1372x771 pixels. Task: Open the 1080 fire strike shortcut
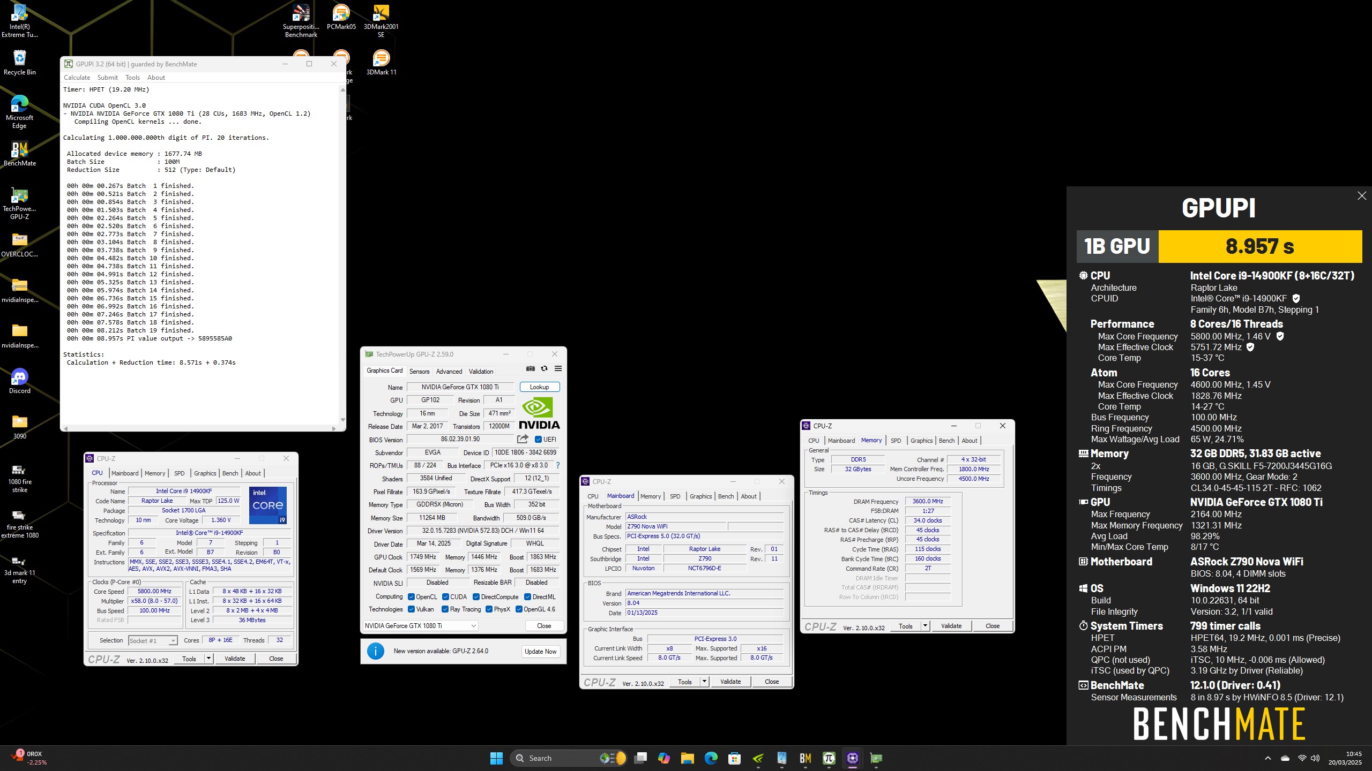(20, 478)
